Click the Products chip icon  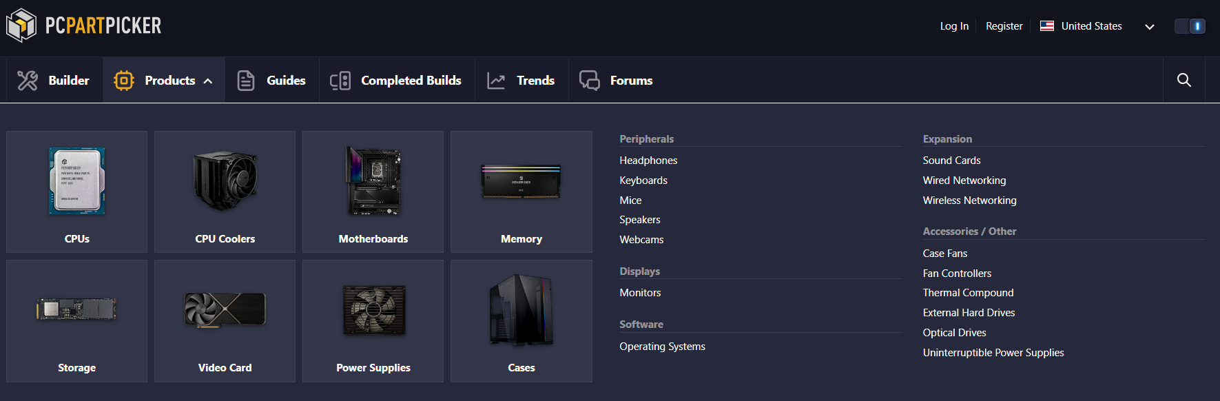tap(124, 81)
